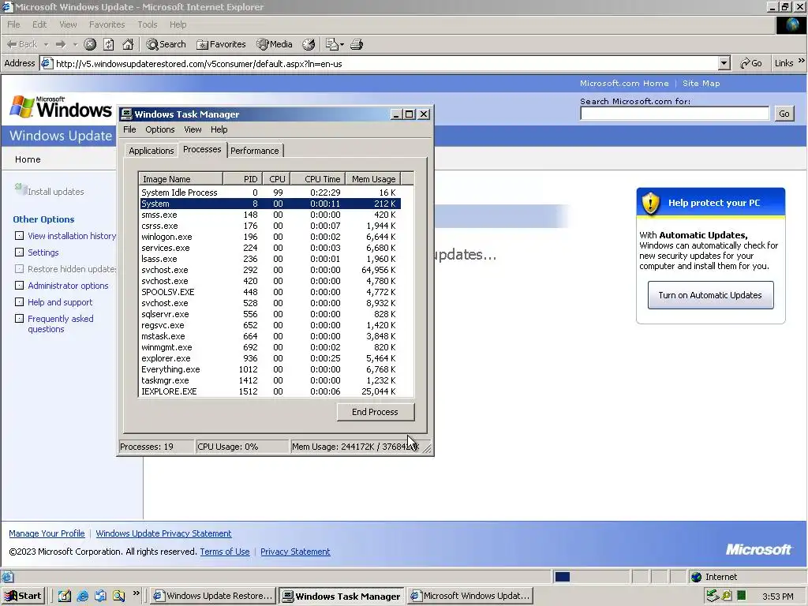
Task: Sort by Image Name column header
Action: 181,179
